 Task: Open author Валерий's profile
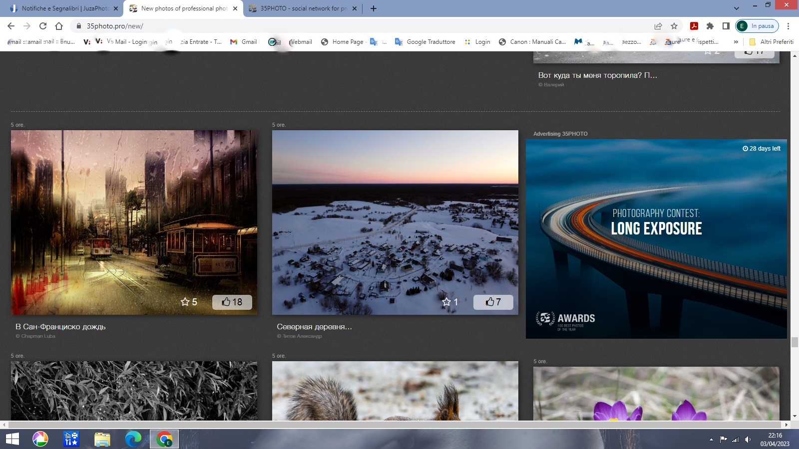pos(551,85)
